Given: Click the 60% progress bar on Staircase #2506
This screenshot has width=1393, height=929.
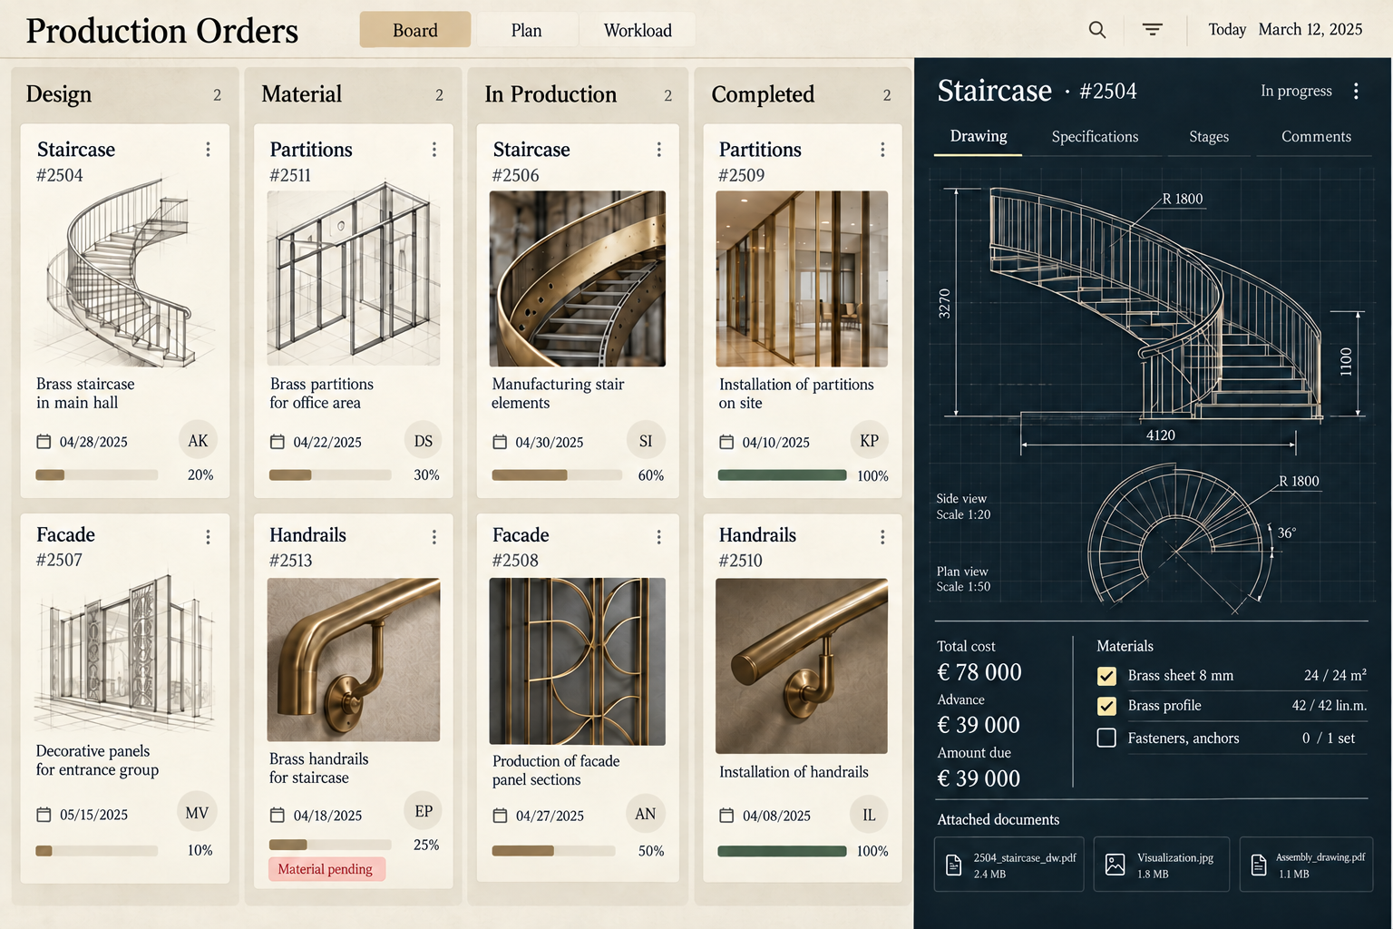Looking at the screenshot, I should (x=557, y=475).
